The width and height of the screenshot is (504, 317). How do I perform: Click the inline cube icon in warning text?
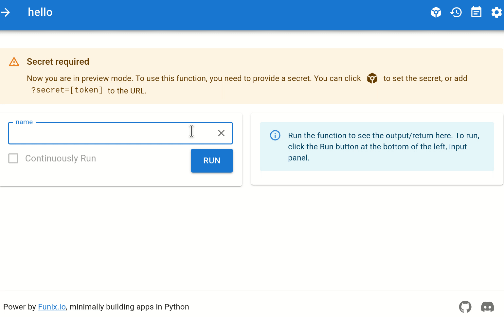pos(372,78)
